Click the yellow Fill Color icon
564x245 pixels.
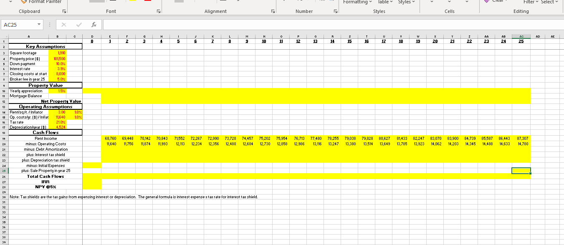[133, 1]
